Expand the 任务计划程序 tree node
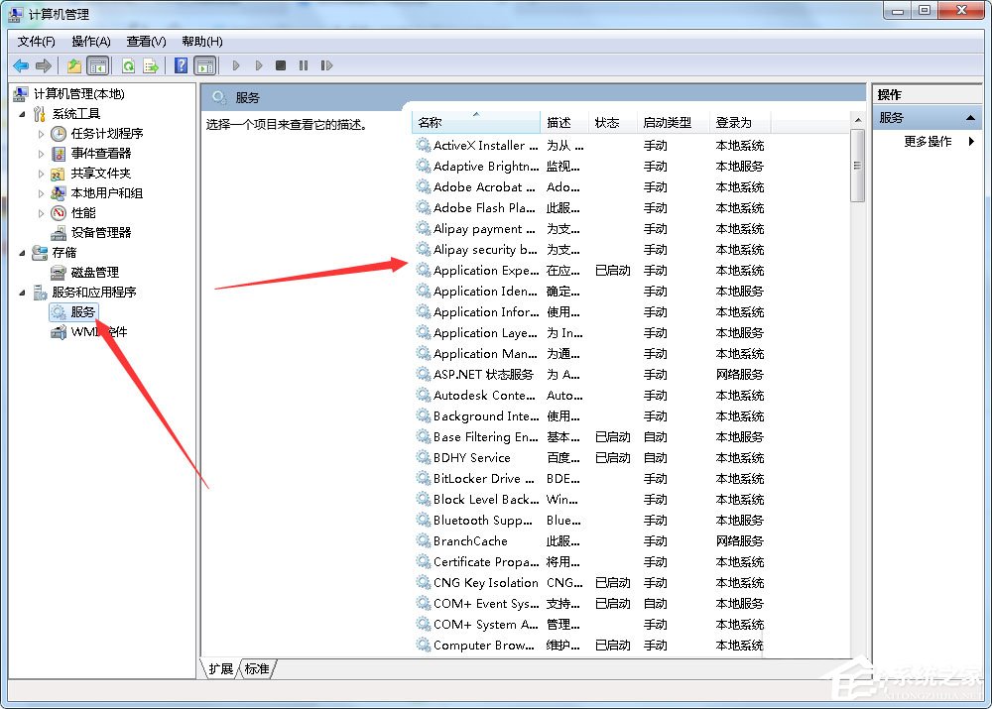 tap(42, 133)
